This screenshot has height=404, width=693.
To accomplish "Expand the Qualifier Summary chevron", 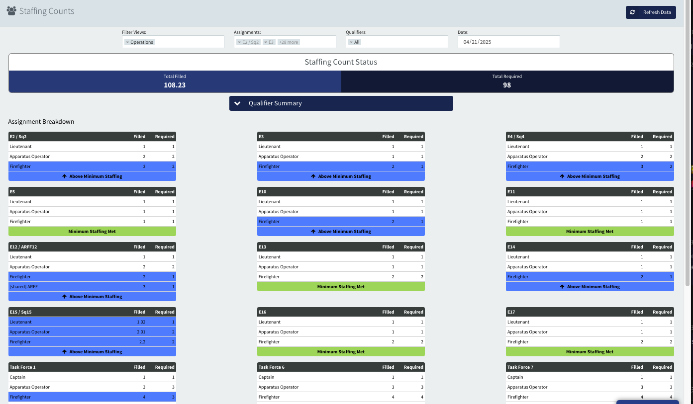I will click(x=238, y=103).
